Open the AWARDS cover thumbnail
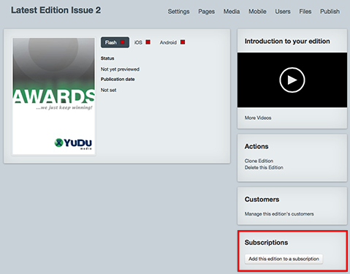350x274 pixels. click(54, 96)
